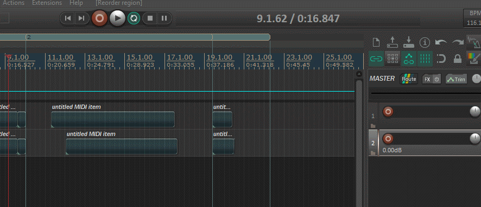
Task: Open master Trim envelope mode menu
Action: click(x=456, y=79)
